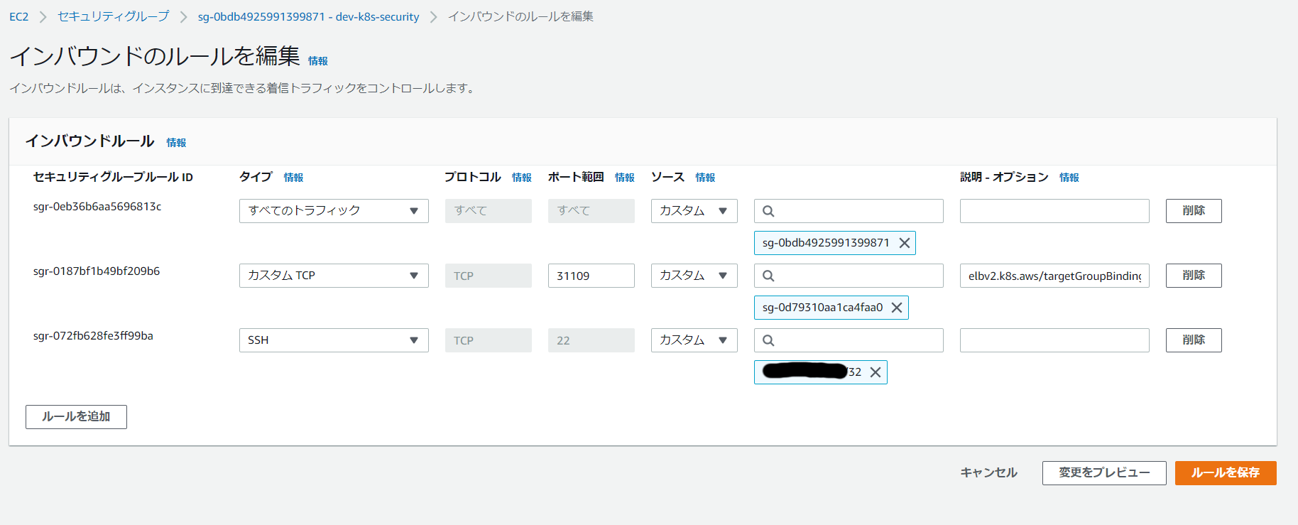
Task: Expand the カスタム source dropdown for SSH rule
Action: (x=694, y=340)
